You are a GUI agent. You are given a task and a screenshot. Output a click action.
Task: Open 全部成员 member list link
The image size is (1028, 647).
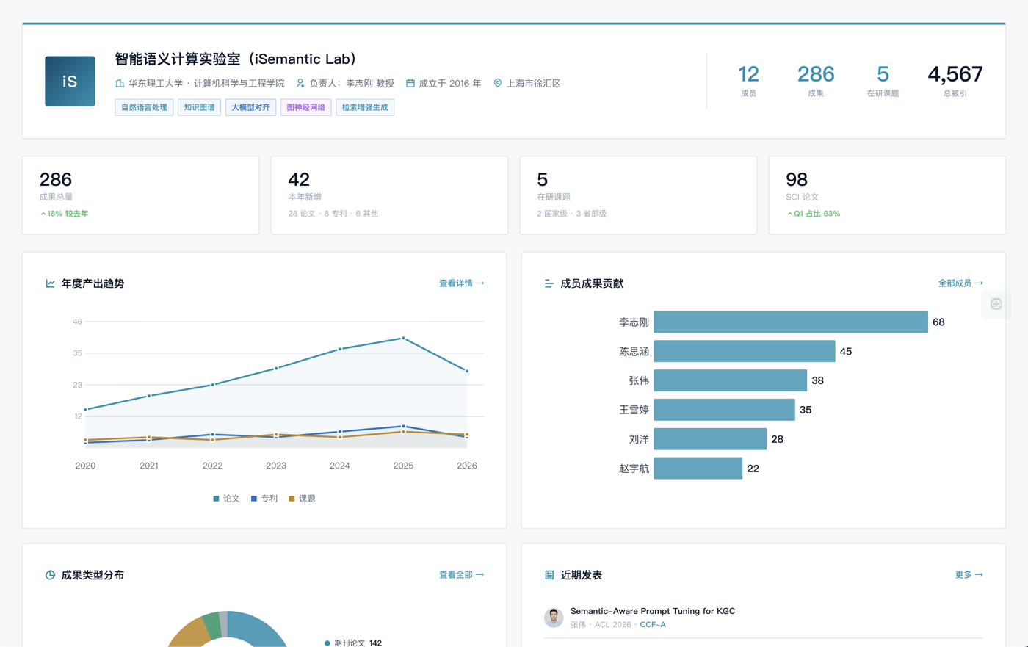click(x=960, y=283)
